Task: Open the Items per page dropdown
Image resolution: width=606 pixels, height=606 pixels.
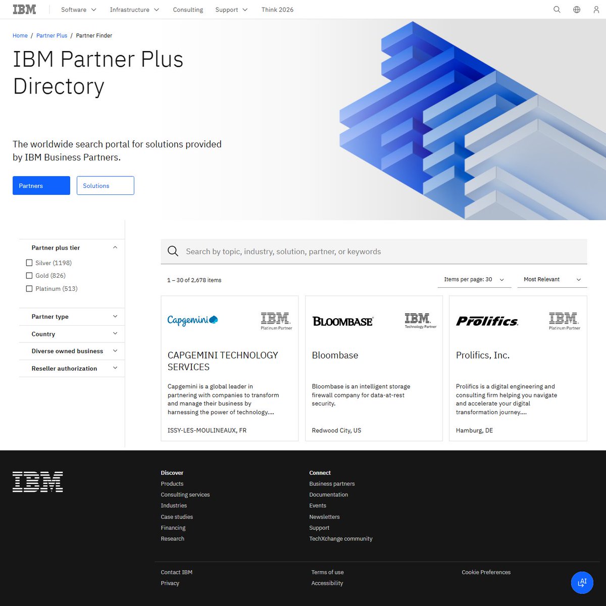Action: point(474,279)
